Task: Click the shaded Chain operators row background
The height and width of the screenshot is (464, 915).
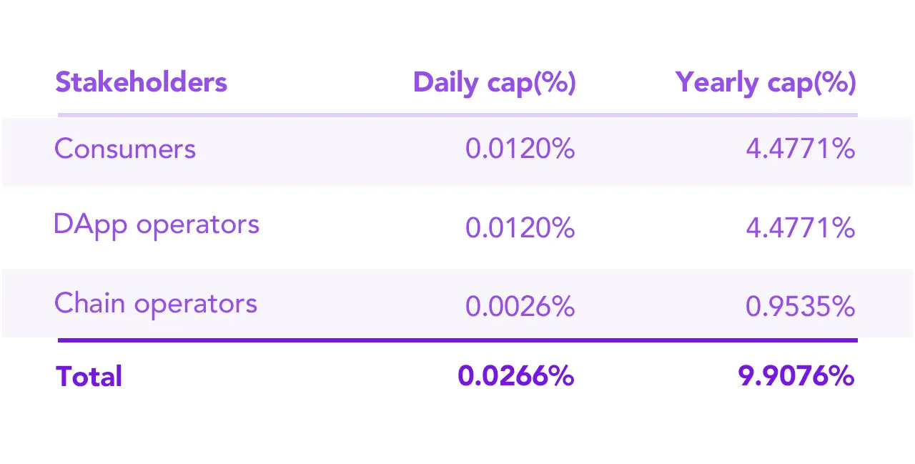Action: coord(457,303)
